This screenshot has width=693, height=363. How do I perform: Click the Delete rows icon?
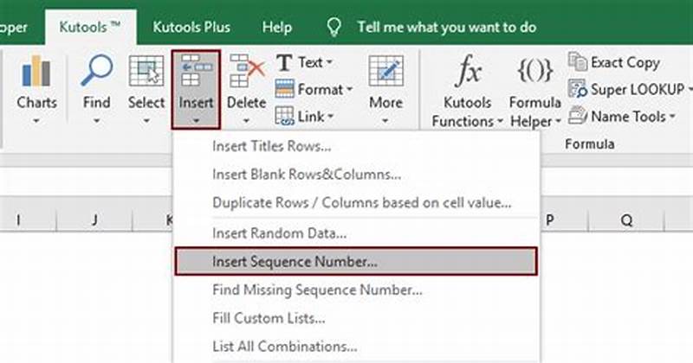[x=247, y=71]
